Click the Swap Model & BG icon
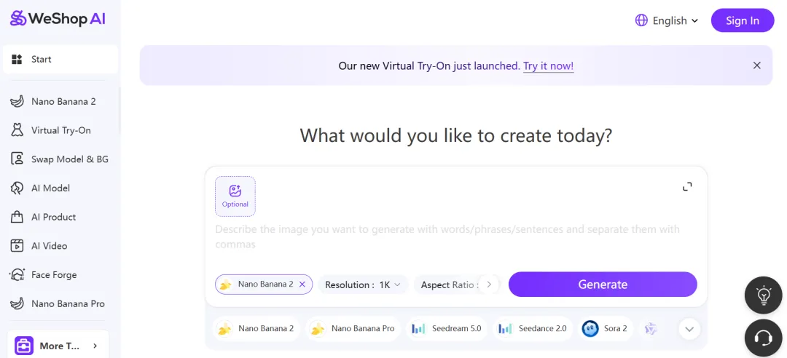787x358 pixels. 17,159
